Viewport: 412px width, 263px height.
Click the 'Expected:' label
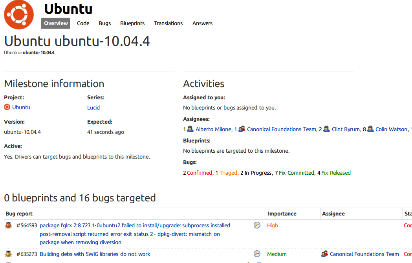click(x=100, y=122)
